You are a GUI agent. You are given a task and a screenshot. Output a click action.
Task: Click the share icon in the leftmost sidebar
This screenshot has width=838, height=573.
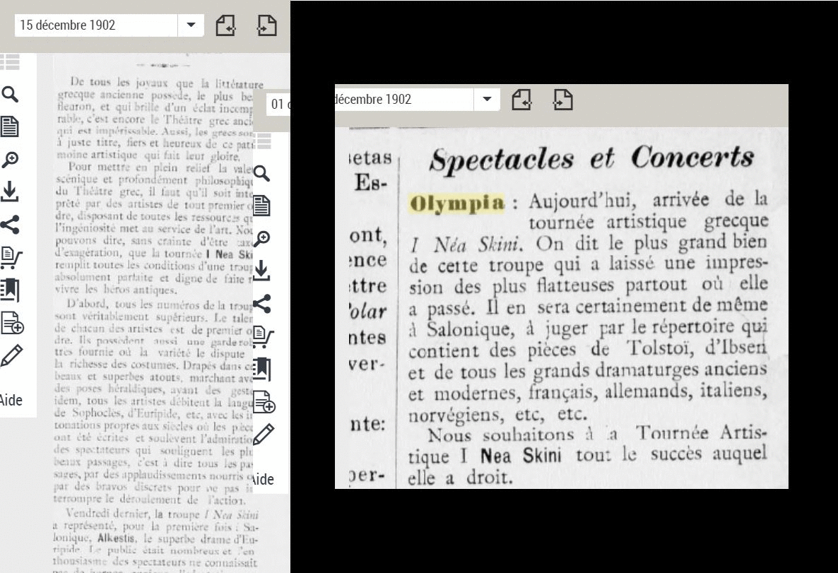tap(10, 225)
